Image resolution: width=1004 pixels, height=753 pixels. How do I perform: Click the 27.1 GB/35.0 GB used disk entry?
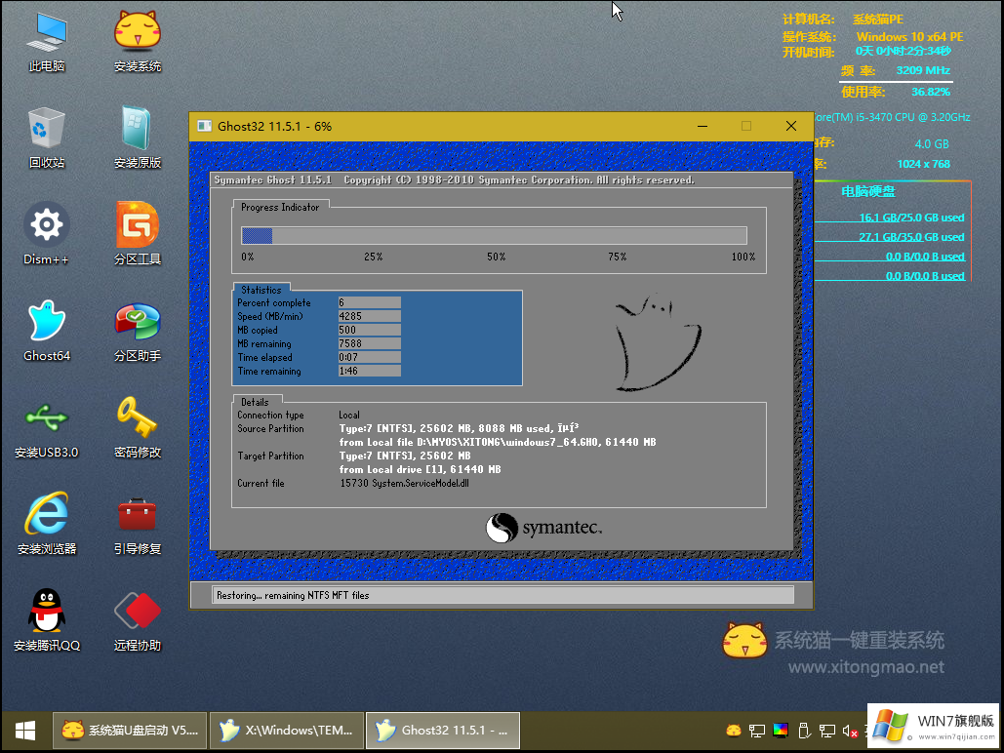[x=911, y=237]
